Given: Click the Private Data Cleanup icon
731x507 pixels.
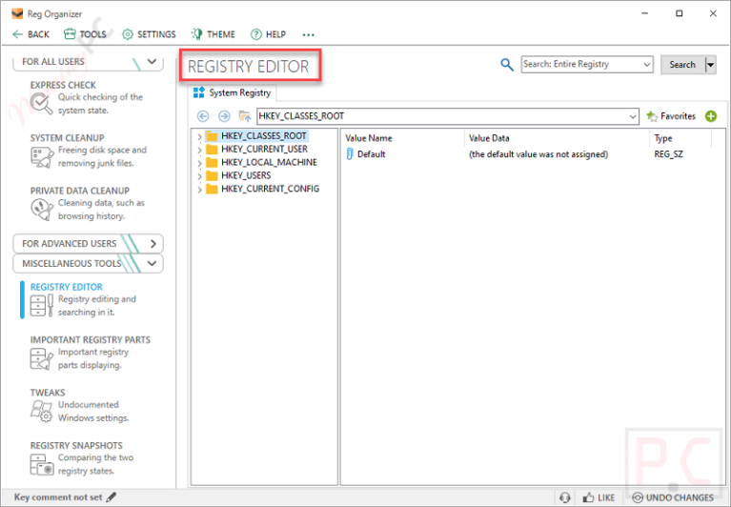Looking at the screenshot, I should 42,210.
